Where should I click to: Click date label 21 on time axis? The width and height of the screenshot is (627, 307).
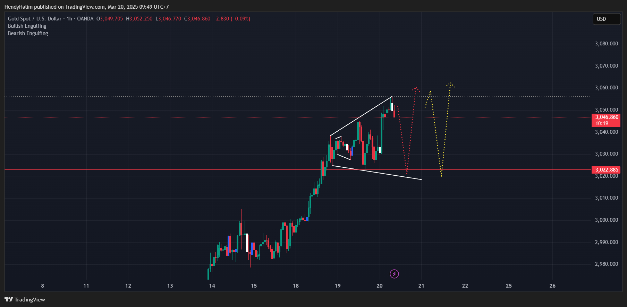[421, 286]
